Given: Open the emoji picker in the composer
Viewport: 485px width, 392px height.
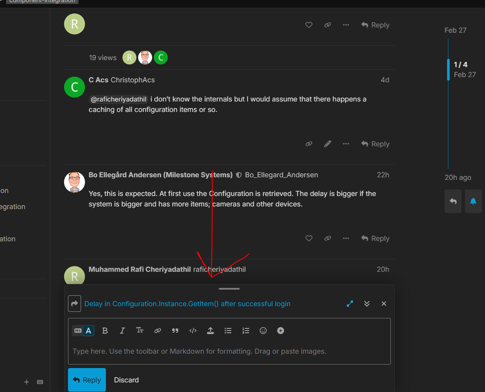Looking at the screenshot, I should pyautogui.click(x=263, y=331).
